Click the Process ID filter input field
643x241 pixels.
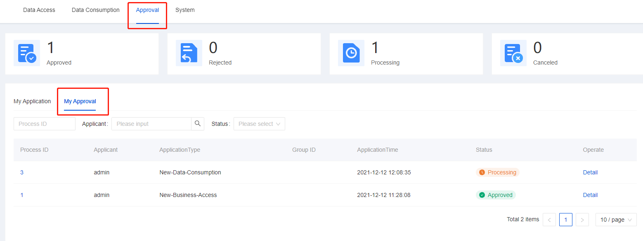(44, 123)
